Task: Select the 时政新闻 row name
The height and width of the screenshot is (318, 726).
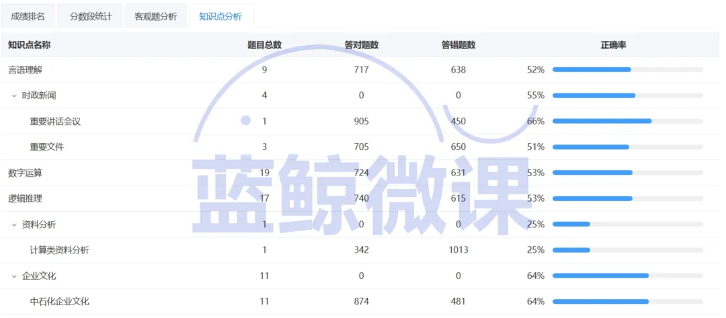Action: (39, 95)
